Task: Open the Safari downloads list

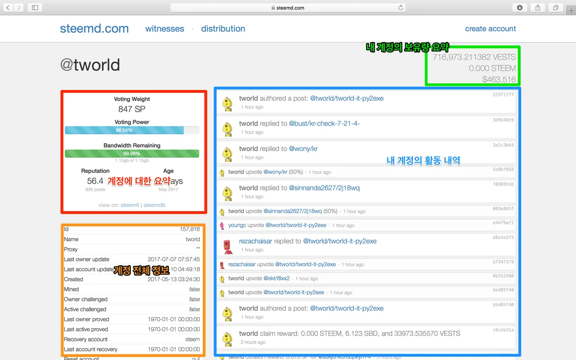Action: (x=520, y=8)
